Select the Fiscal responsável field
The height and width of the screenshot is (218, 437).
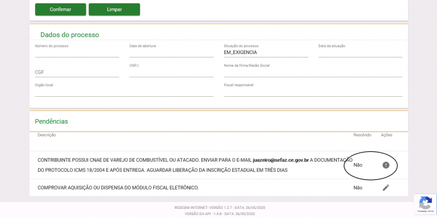click(313, 92)
